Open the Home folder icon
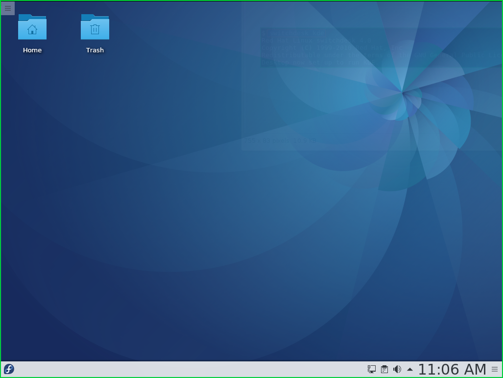Screen dimensions: 503x378 [x=32, y=28]
